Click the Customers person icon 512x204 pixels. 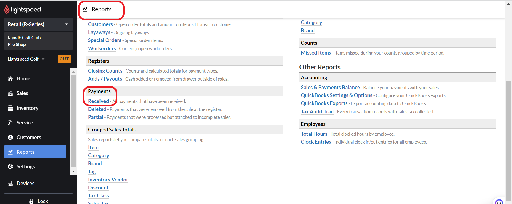(x=10, y=137)
